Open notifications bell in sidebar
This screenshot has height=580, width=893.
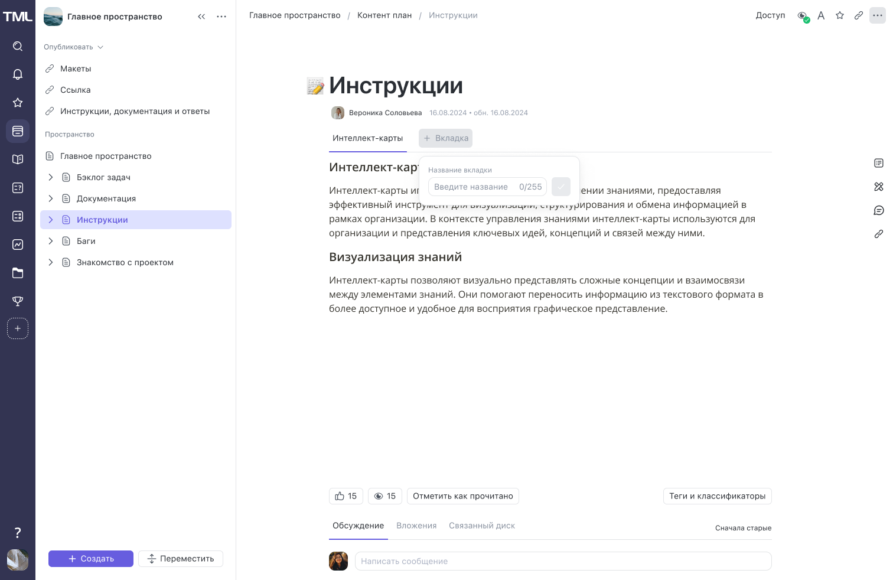click(18, 74)
